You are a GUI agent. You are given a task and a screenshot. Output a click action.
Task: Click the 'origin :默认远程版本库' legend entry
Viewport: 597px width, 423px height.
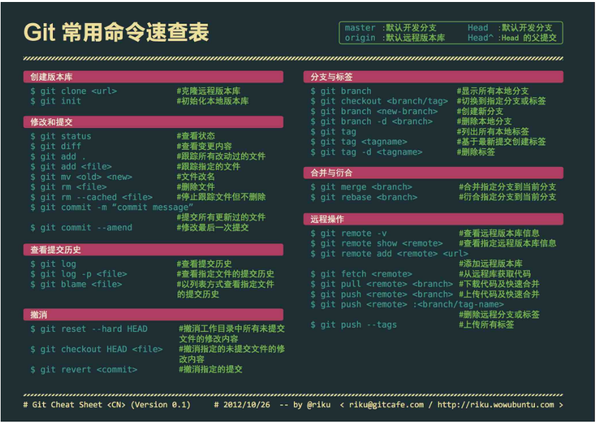(395, 38)
